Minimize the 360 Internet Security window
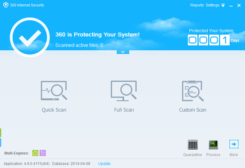The width and height of the screenshot is (245, 168). 231,6
